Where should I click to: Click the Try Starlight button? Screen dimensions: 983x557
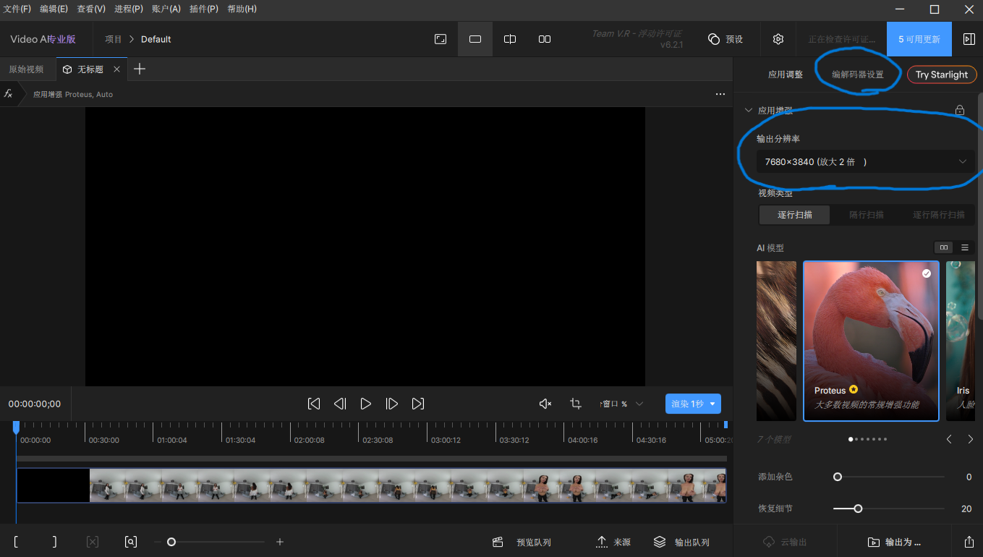[942, 75]
